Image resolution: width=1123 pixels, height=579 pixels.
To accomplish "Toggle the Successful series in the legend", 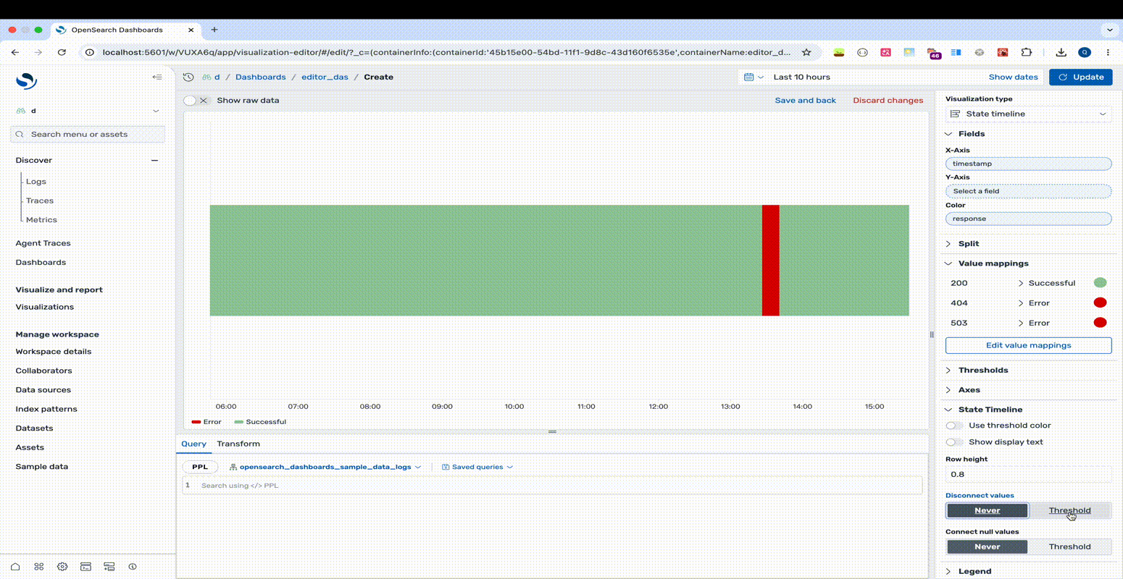I will coord(260,422).
